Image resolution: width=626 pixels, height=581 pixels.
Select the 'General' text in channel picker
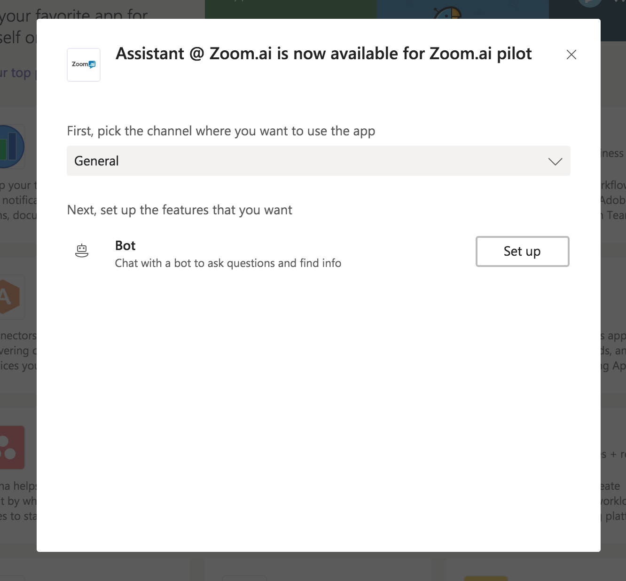96,161
